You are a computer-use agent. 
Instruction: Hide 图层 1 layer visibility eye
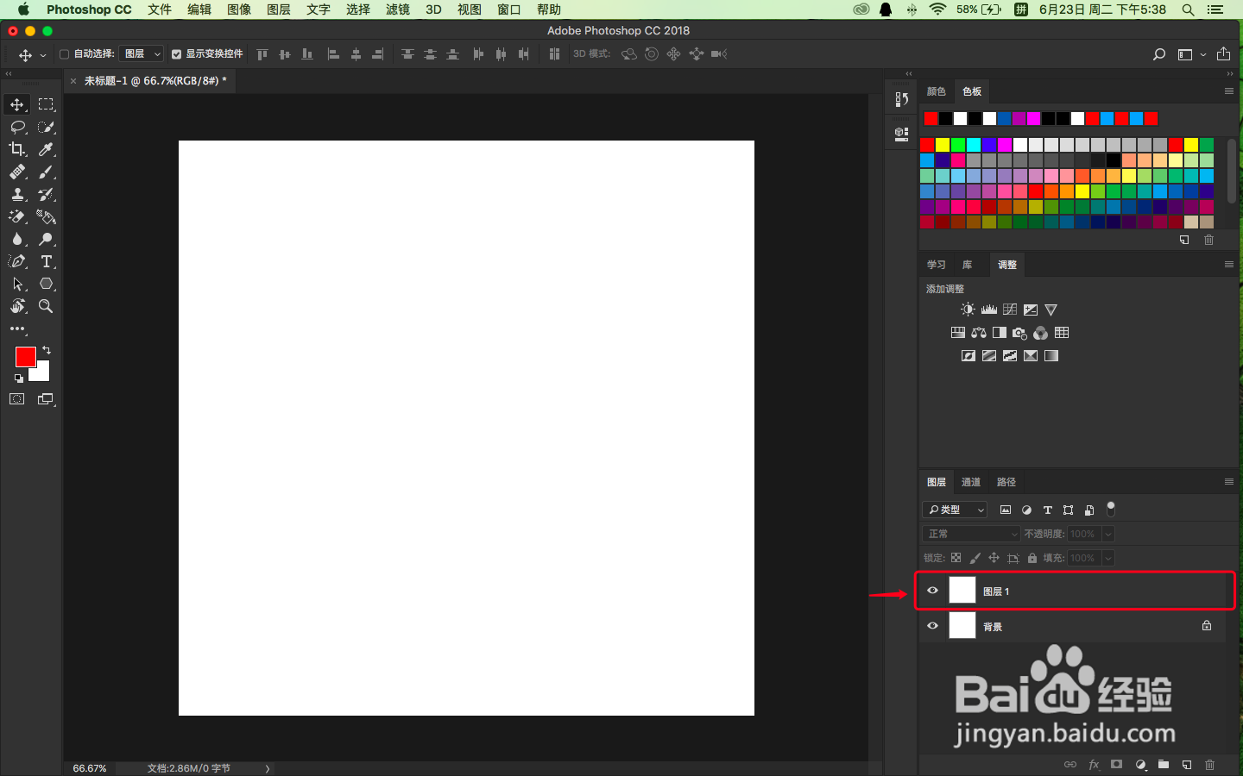point(932,591)
